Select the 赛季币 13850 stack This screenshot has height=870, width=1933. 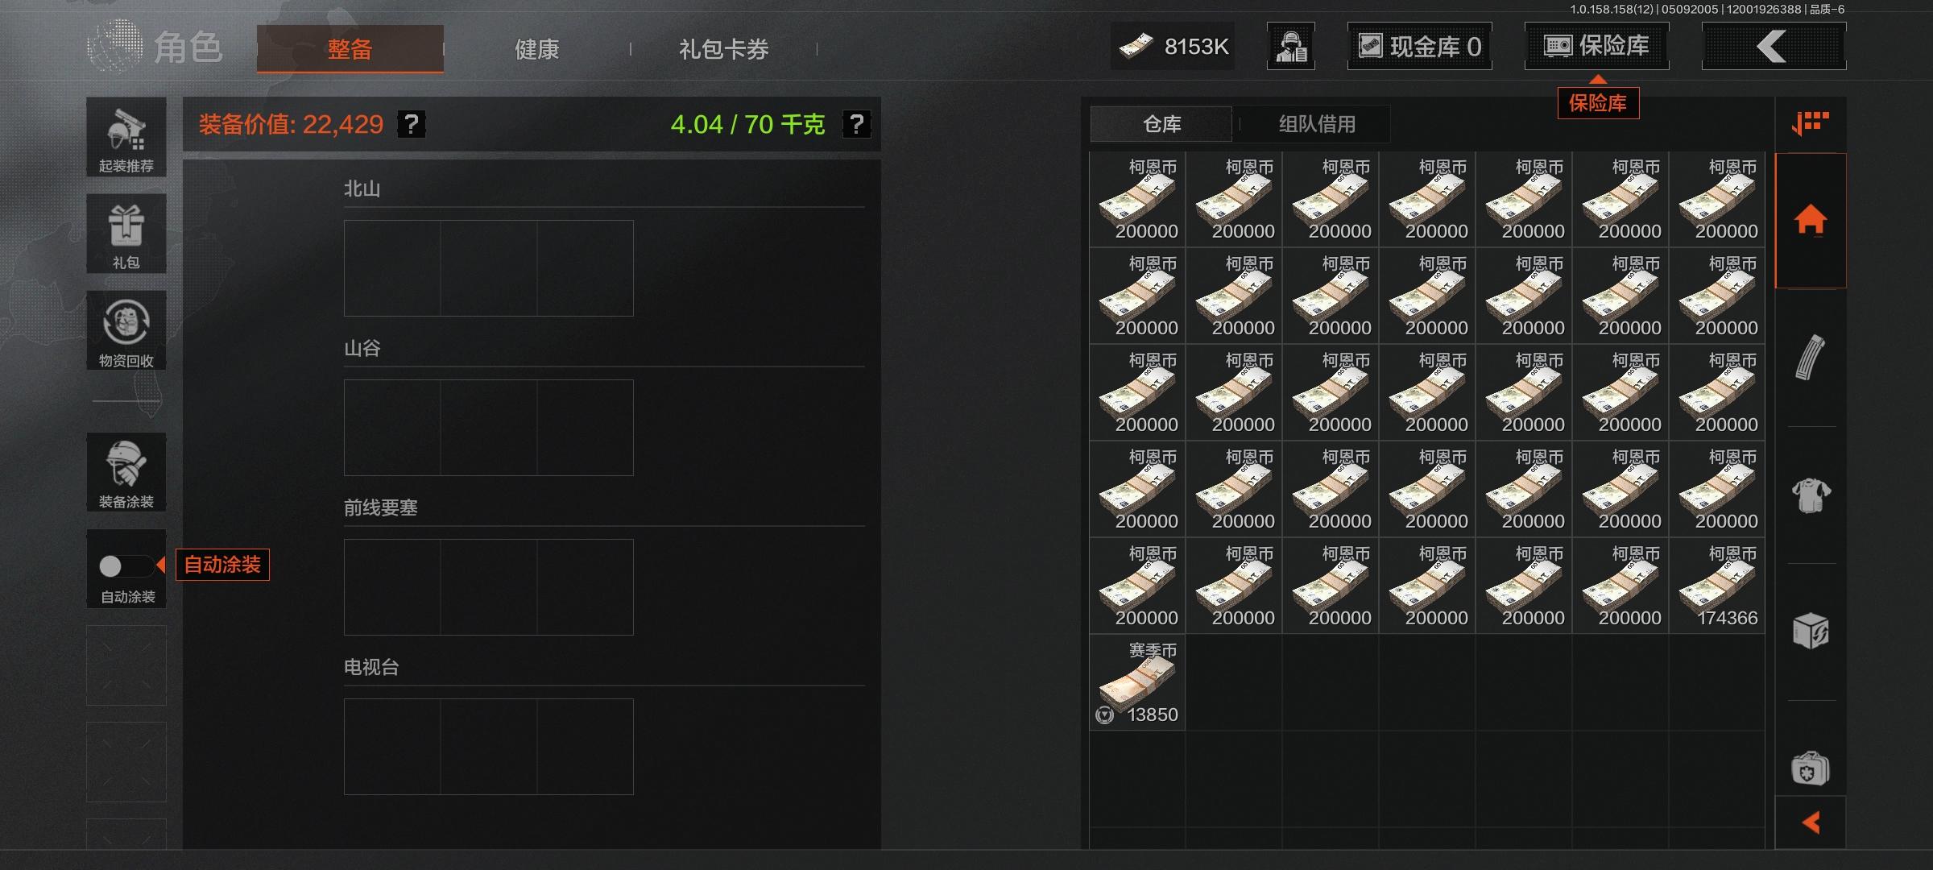coord(1137,682)
